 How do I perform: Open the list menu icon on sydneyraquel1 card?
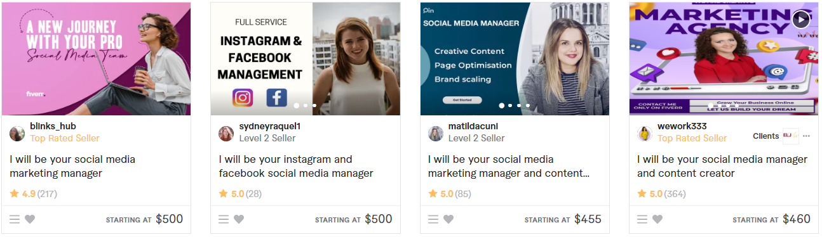click(224, 219)
